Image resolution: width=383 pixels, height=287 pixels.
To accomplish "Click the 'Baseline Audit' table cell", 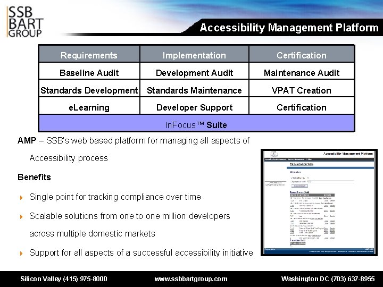I will pos(89,71).
